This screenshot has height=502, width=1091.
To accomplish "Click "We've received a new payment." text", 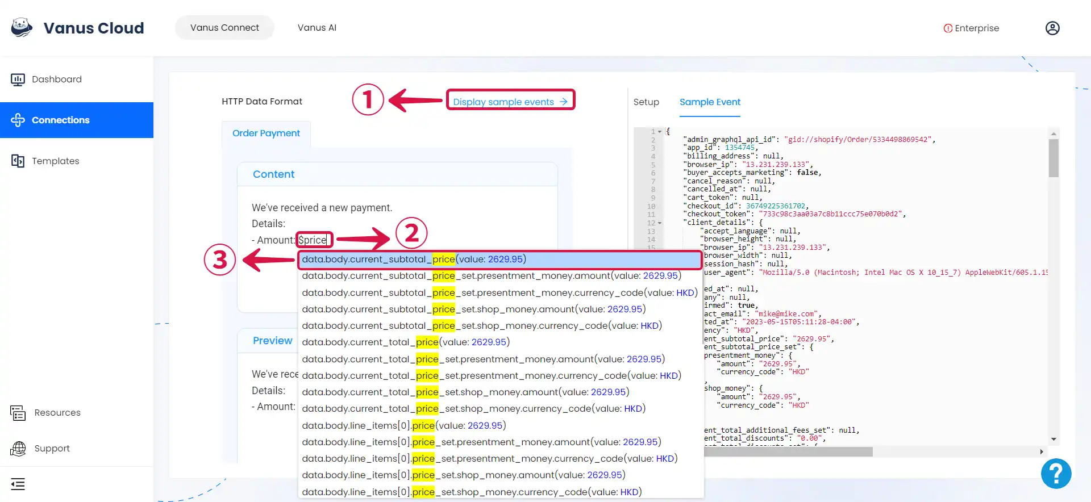I will (x=322, y=208).
